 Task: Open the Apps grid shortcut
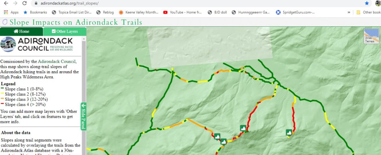pyautogui.click(x=11, y=12)
